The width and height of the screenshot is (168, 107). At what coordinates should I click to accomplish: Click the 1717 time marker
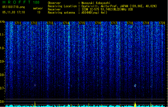114,23
